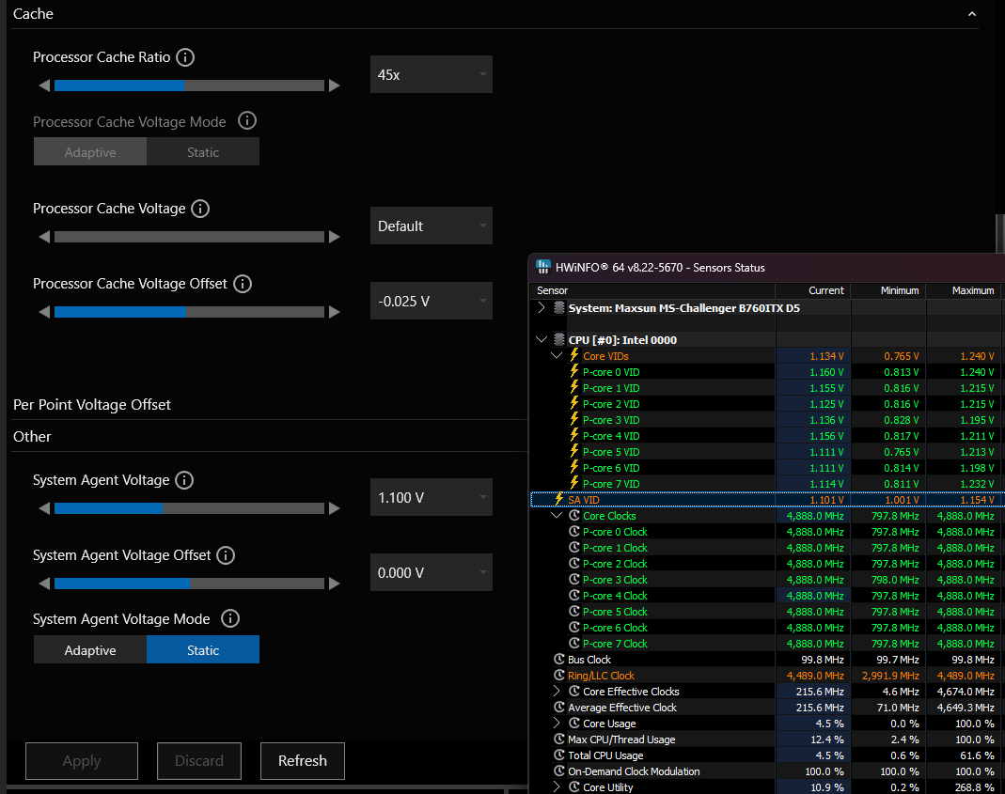Image resolution: width=1005 pixels, height=794 pixels.
Task: Expand Per Point Voltage Offset section
Action: (92, 405)
